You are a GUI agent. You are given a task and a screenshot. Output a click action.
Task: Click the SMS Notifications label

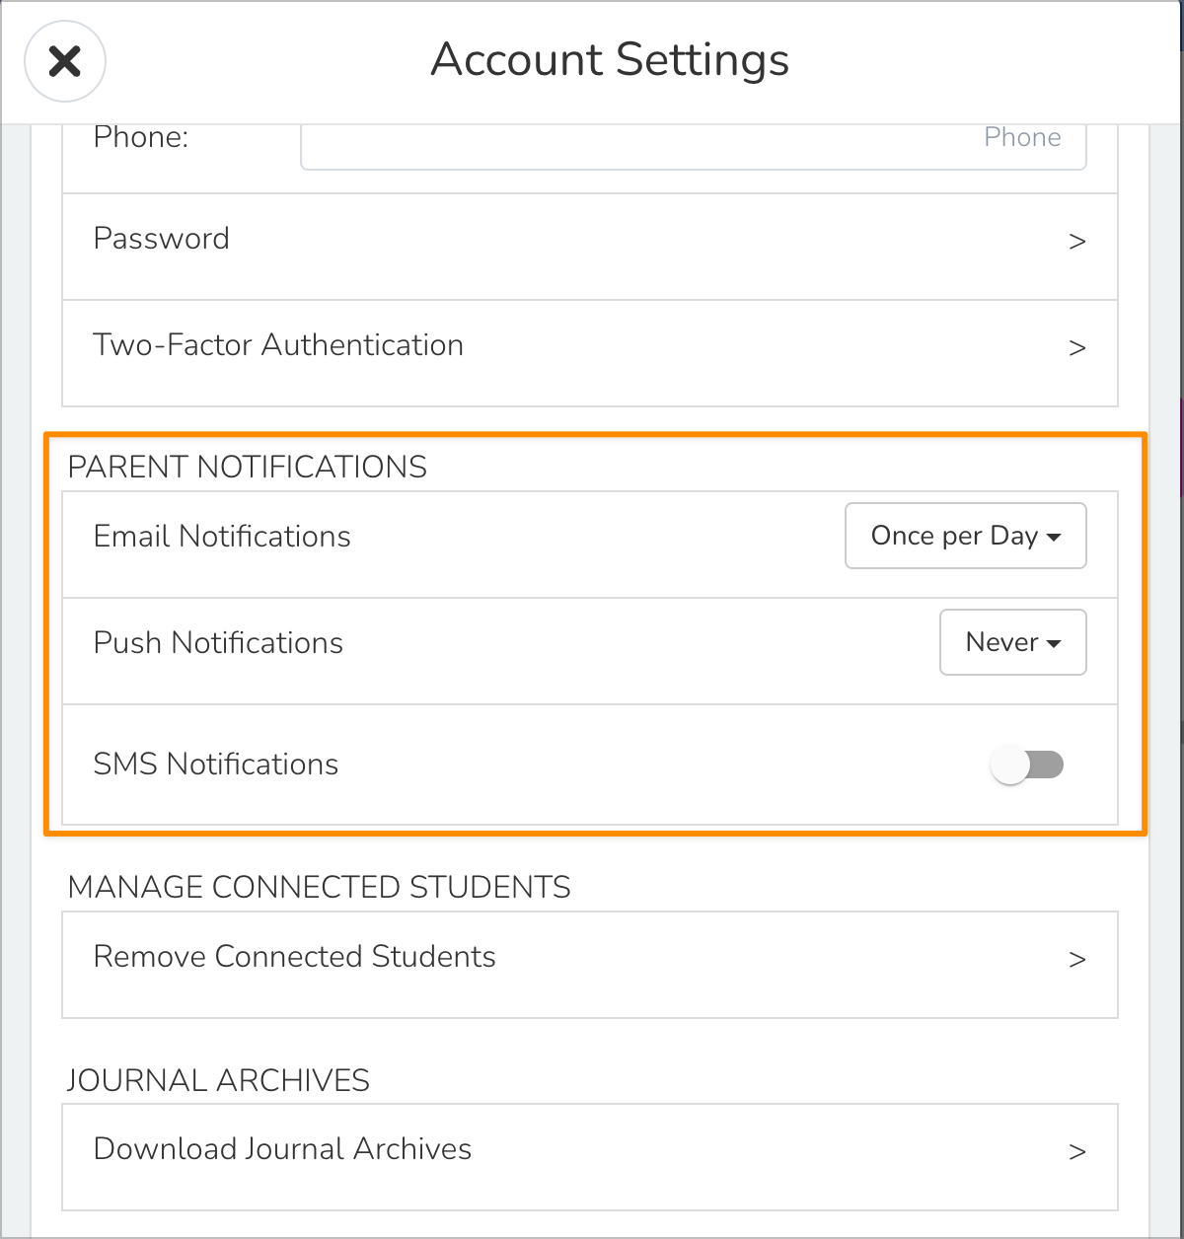point(216,765)
